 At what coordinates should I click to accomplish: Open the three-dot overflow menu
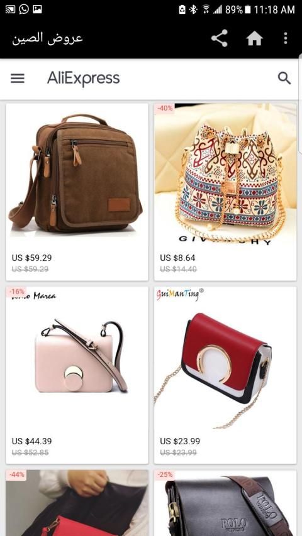(286, 38)
